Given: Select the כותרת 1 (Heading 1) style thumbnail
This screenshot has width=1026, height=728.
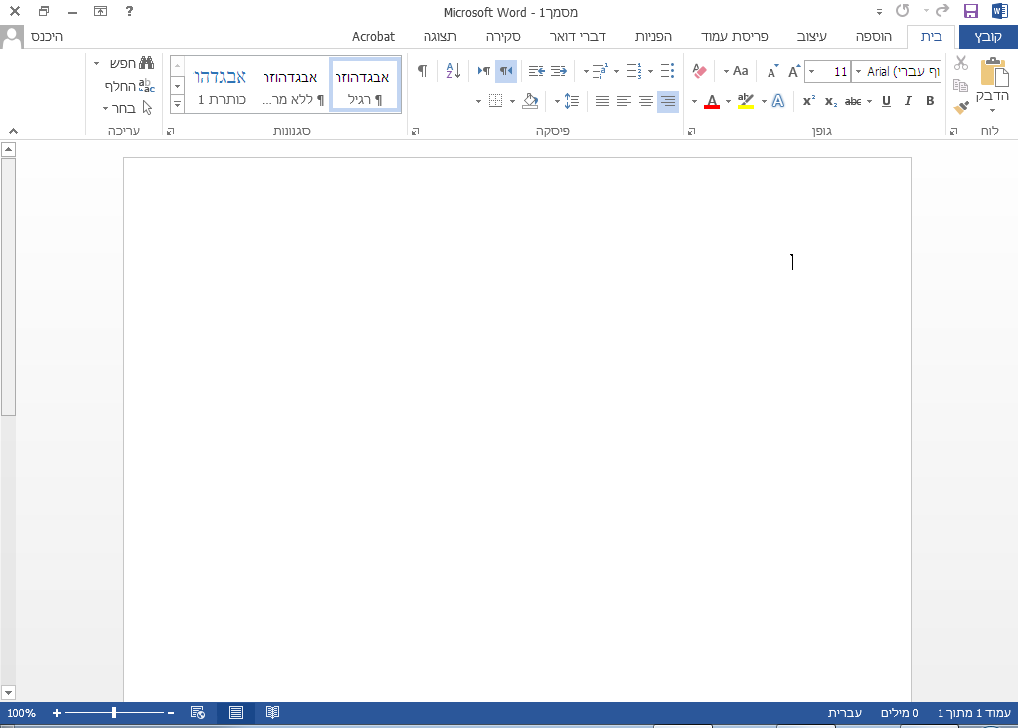Looking at the screenshot, I should [220, 86].
